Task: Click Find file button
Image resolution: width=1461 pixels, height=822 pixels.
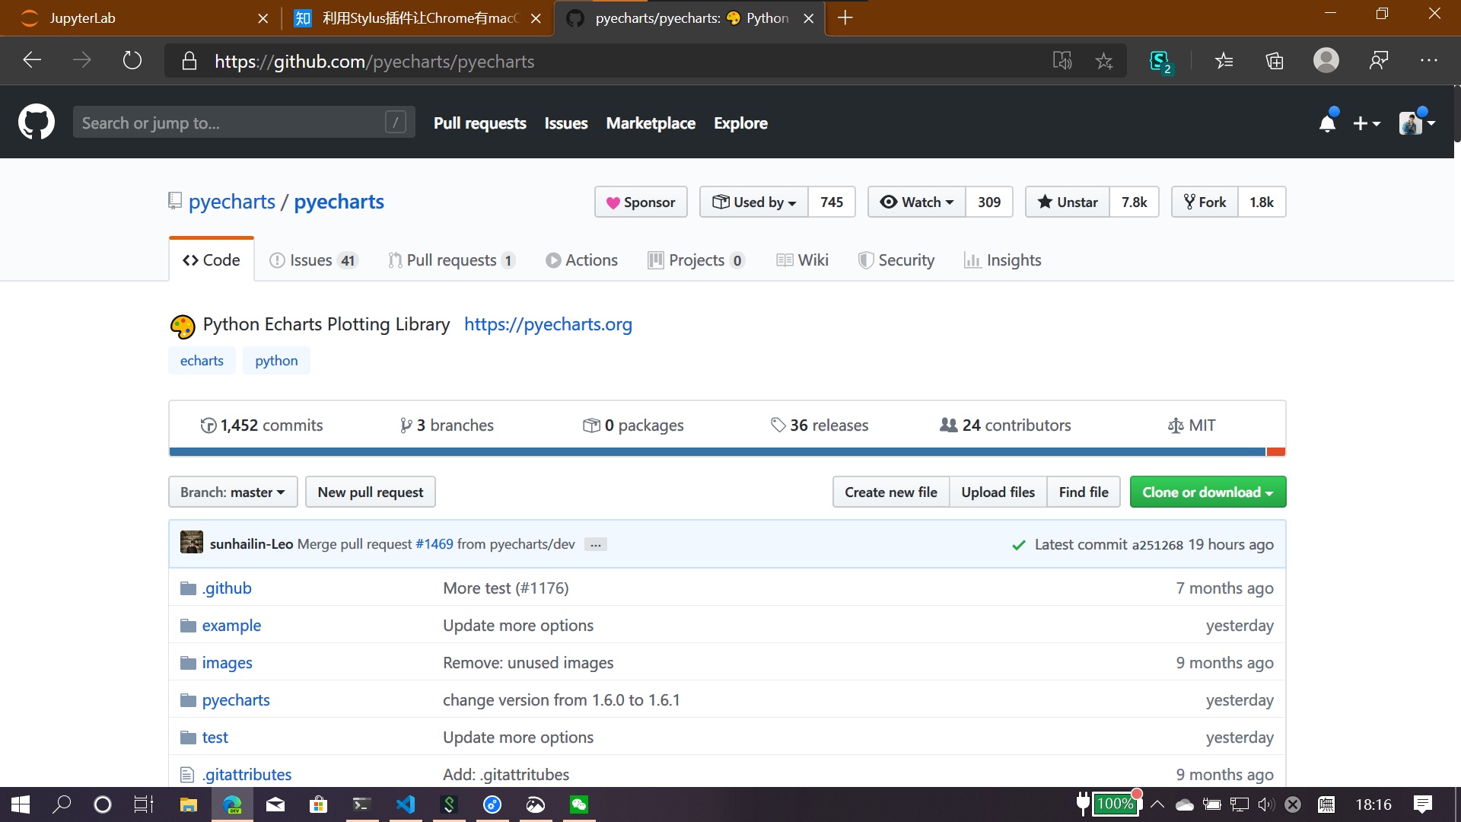Action: [1084, 492]
